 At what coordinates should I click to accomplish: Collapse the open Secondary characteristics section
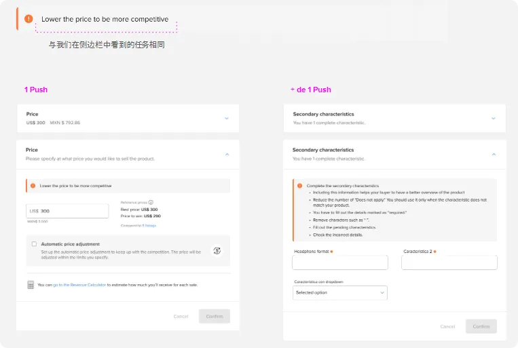[x=494, y=154]
